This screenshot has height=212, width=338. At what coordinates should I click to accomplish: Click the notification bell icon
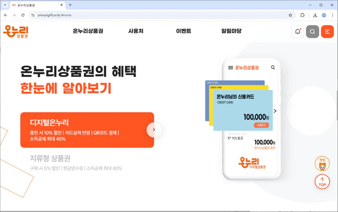(297, 32)
